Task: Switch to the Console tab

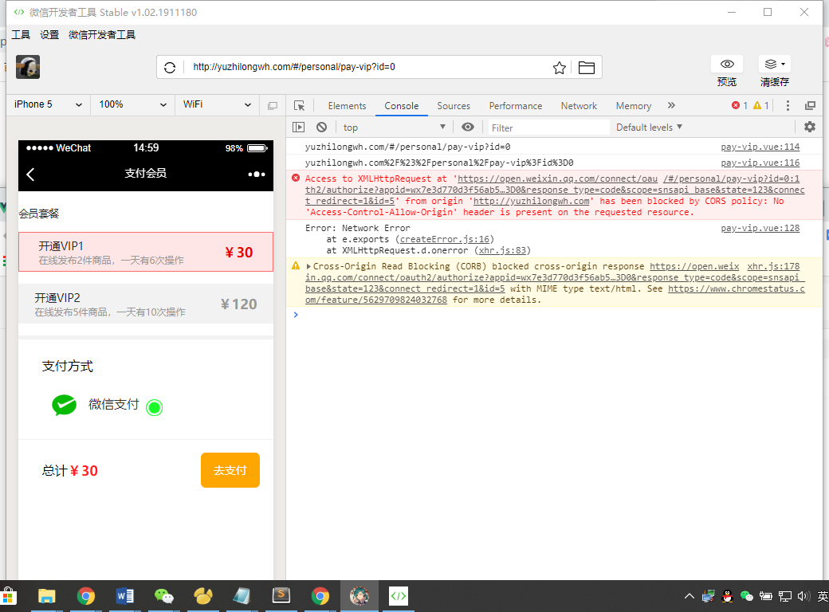Action: coord(401,106)
